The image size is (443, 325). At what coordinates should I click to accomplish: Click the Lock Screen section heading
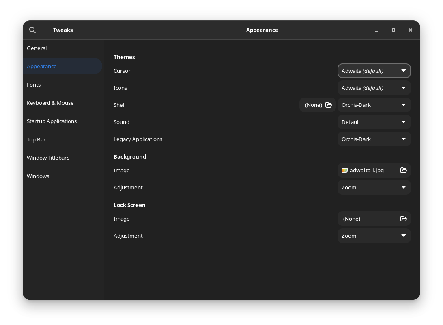(x=129, y=205)
